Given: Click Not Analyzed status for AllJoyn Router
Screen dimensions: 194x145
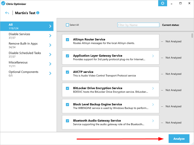Looking at the screenshot, I should [174, 41].
